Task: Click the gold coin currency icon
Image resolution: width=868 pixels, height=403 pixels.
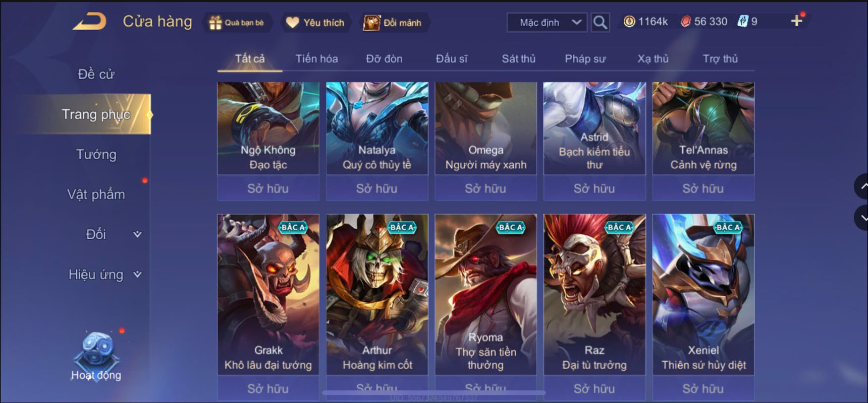Action: [629, 21]
